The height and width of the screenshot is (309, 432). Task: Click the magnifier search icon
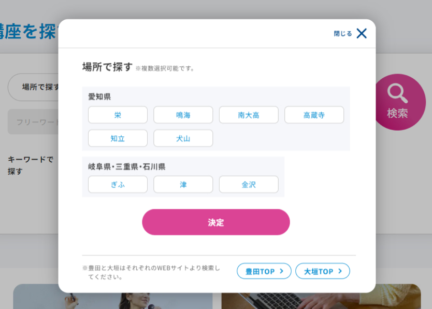pos(397,94)
